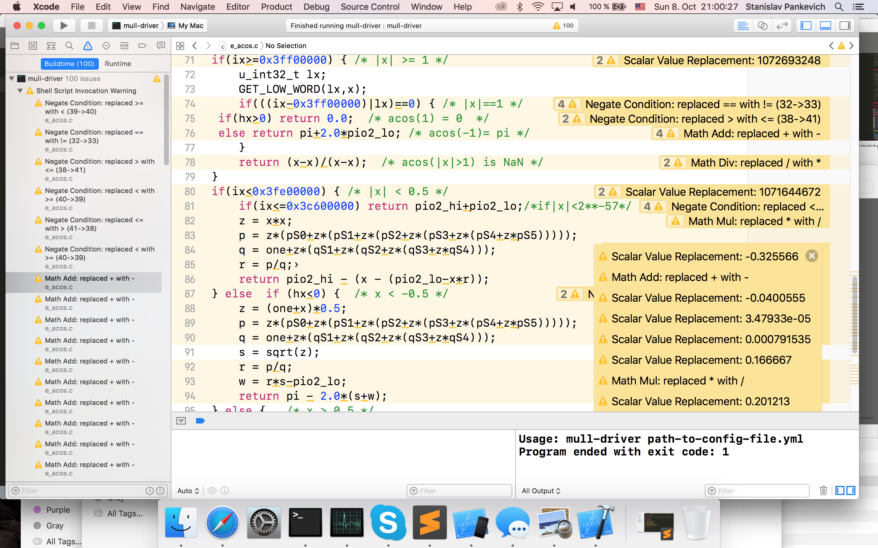This screenshot has height=548, width=878.
Task: Enable visibility toggle for Runtime issues
Action: point(118,63)
